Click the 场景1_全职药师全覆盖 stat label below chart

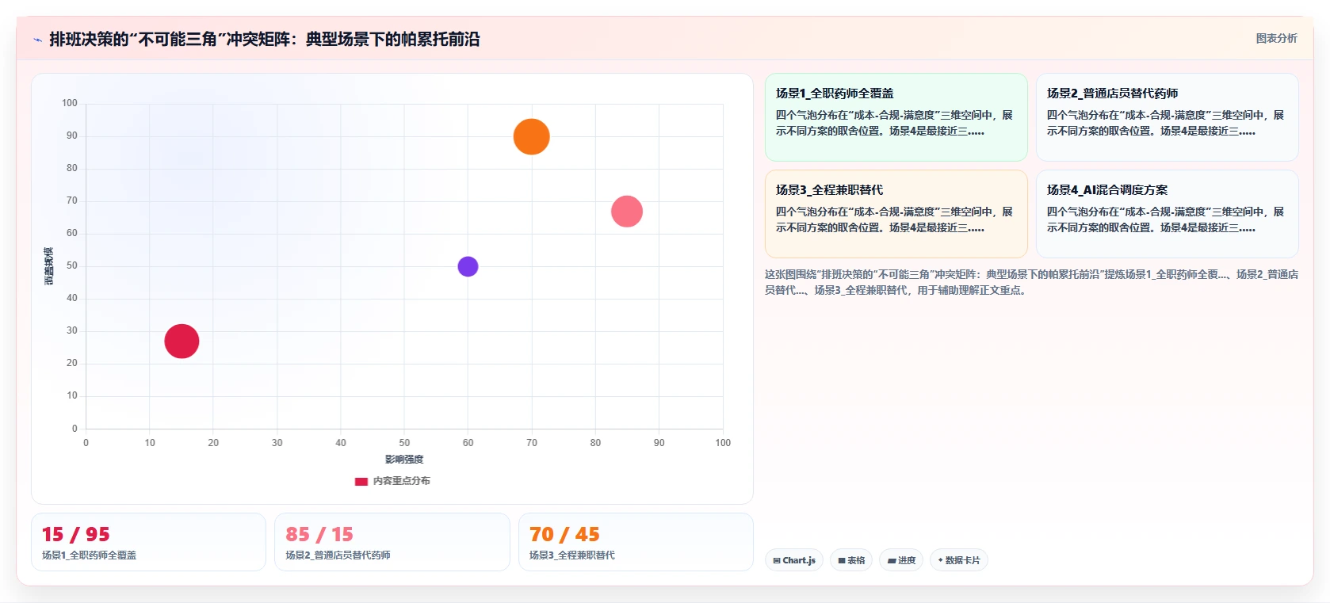click(x=89, y=555)
